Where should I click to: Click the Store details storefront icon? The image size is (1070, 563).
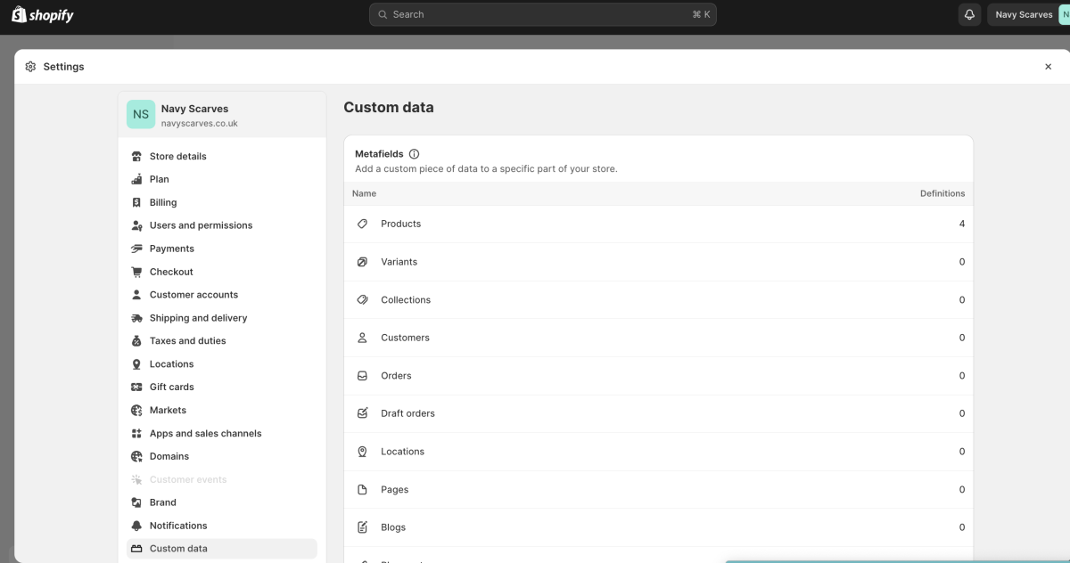136,157
